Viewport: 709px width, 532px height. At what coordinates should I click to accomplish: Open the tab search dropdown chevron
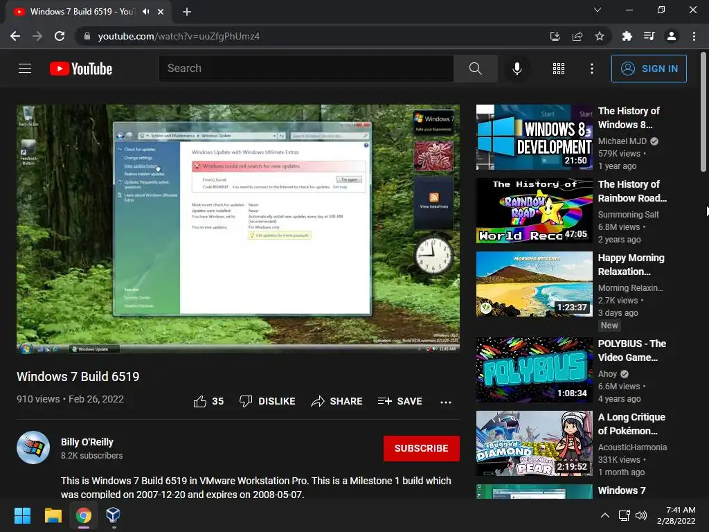coord(598,10)
